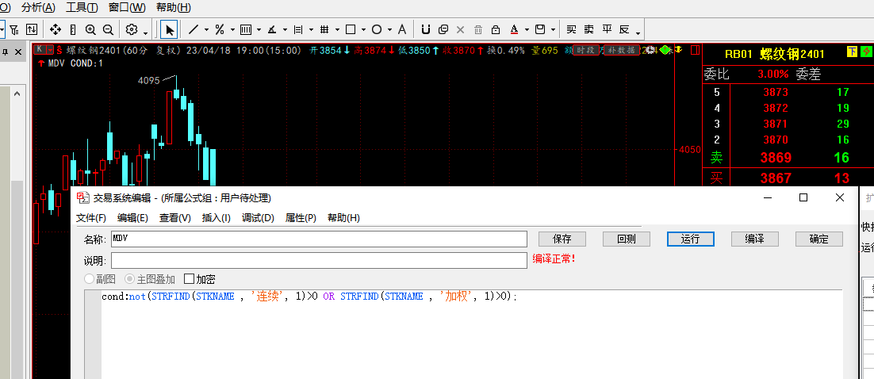Click the 确定 confirm button
The image size is (874, 379).
818,239
